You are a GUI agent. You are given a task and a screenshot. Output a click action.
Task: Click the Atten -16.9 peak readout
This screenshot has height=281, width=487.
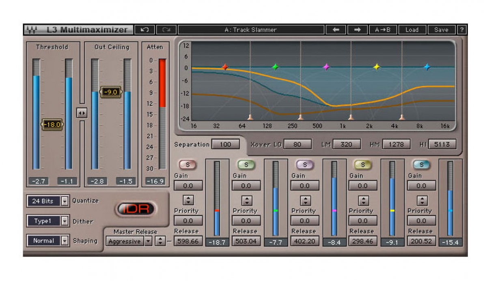click(x=155, y=181)
